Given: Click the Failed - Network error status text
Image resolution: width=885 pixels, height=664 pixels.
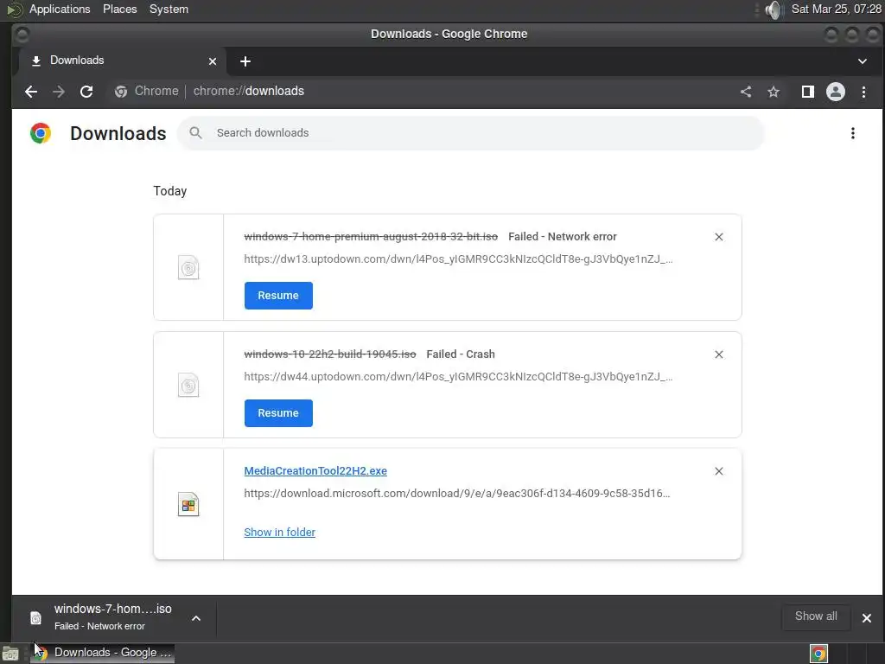Looking at the screenshot, I should pos(562,237).
